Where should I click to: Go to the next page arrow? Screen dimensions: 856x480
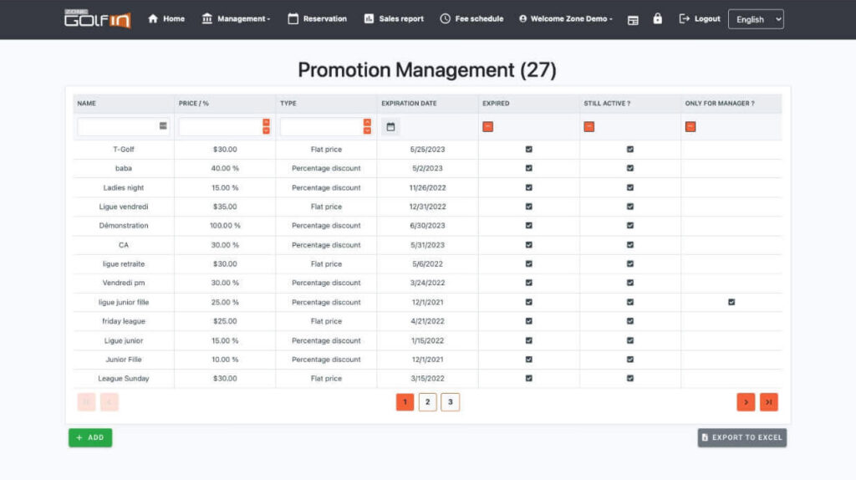(x=746, y=402)
